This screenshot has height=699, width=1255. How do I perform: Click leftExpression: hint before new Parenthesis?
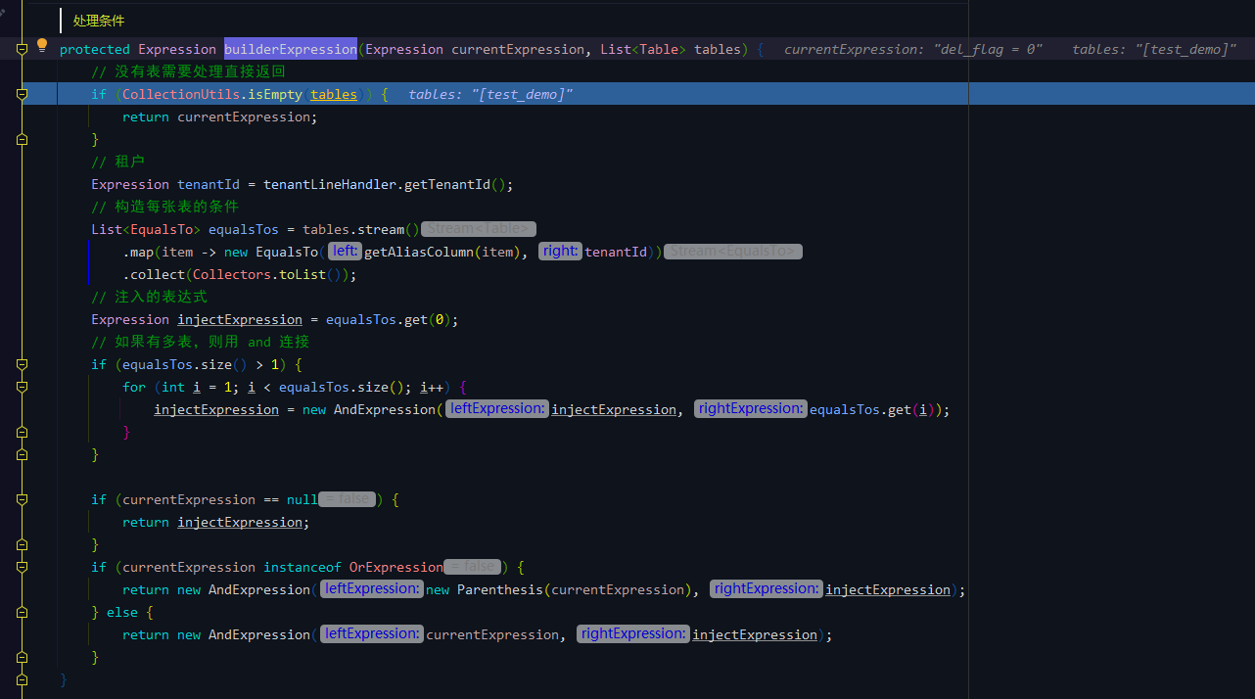[373, 589]
